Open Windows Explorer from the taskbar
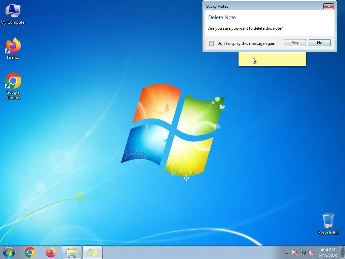This screenshot has width=345, height=259. tap(72, 252)
